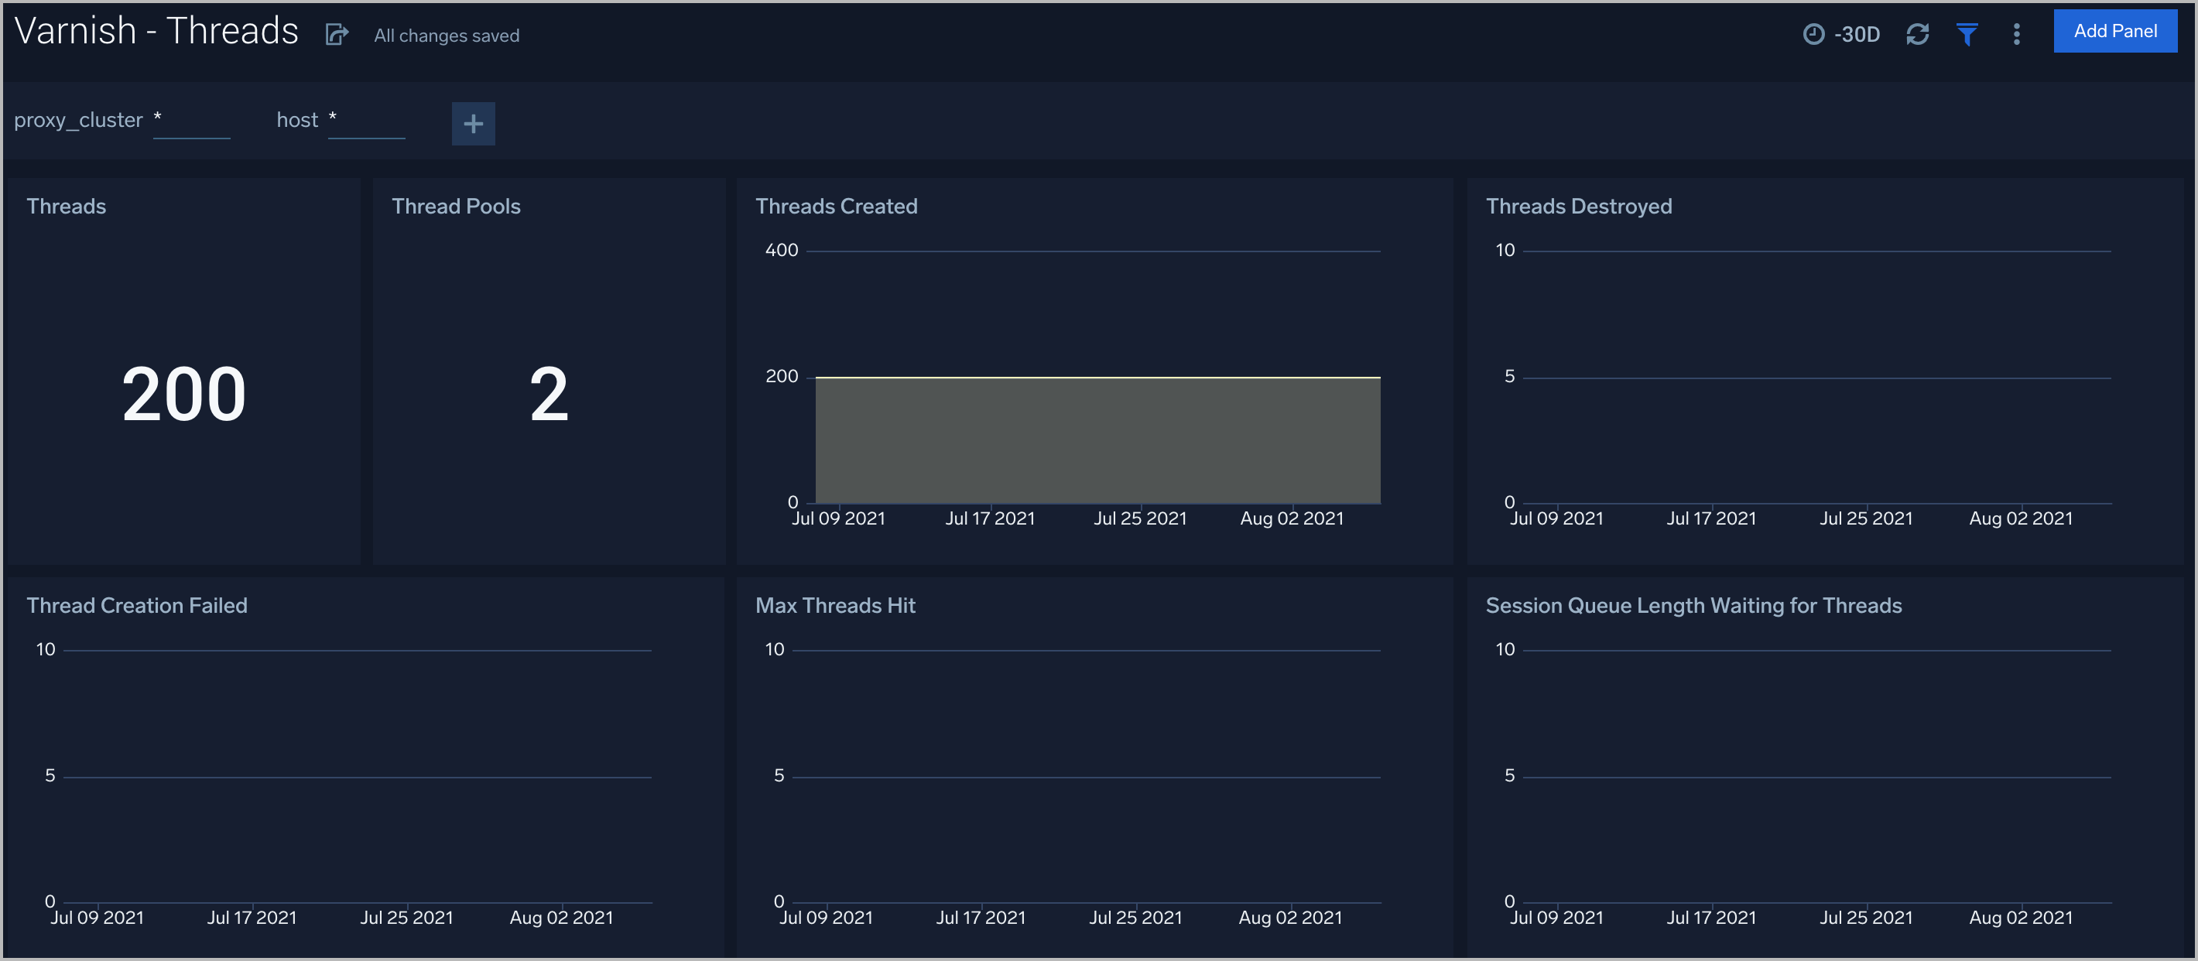Open the Threads Created panel title

[x=836, y=206]
